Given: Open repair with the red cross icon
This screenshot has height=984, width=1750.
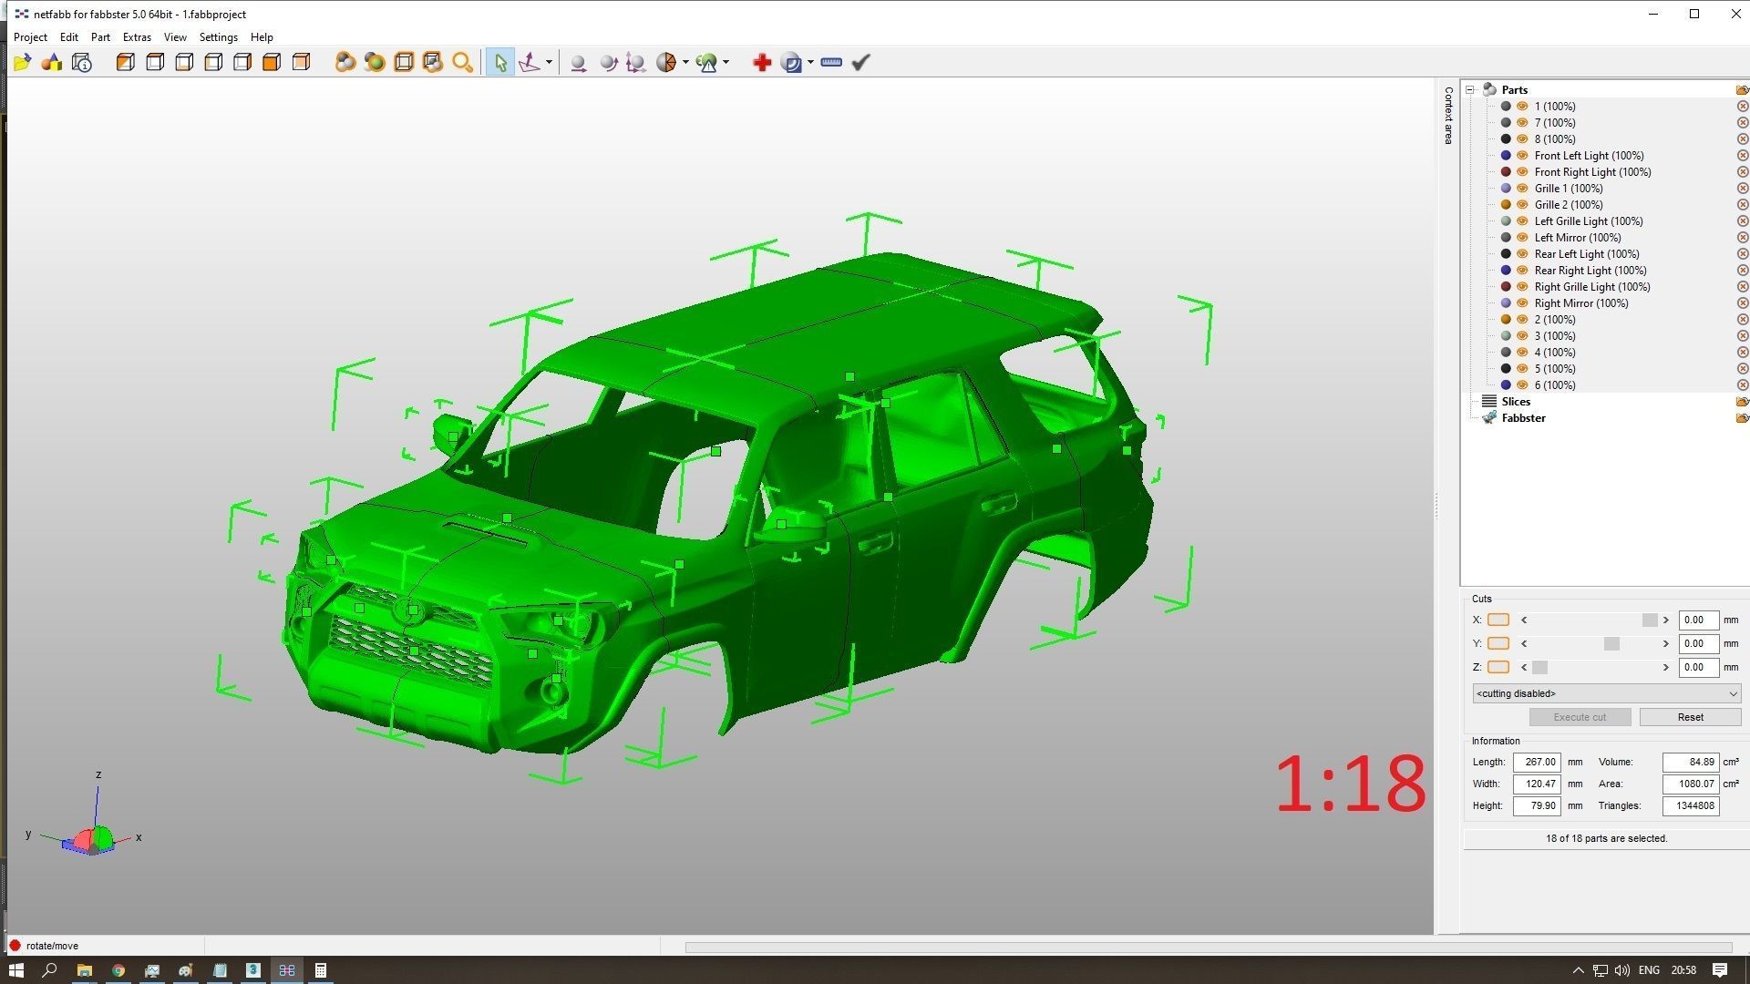Looking at the screenshot, I should pyautogui.click(x=762, y=62).
